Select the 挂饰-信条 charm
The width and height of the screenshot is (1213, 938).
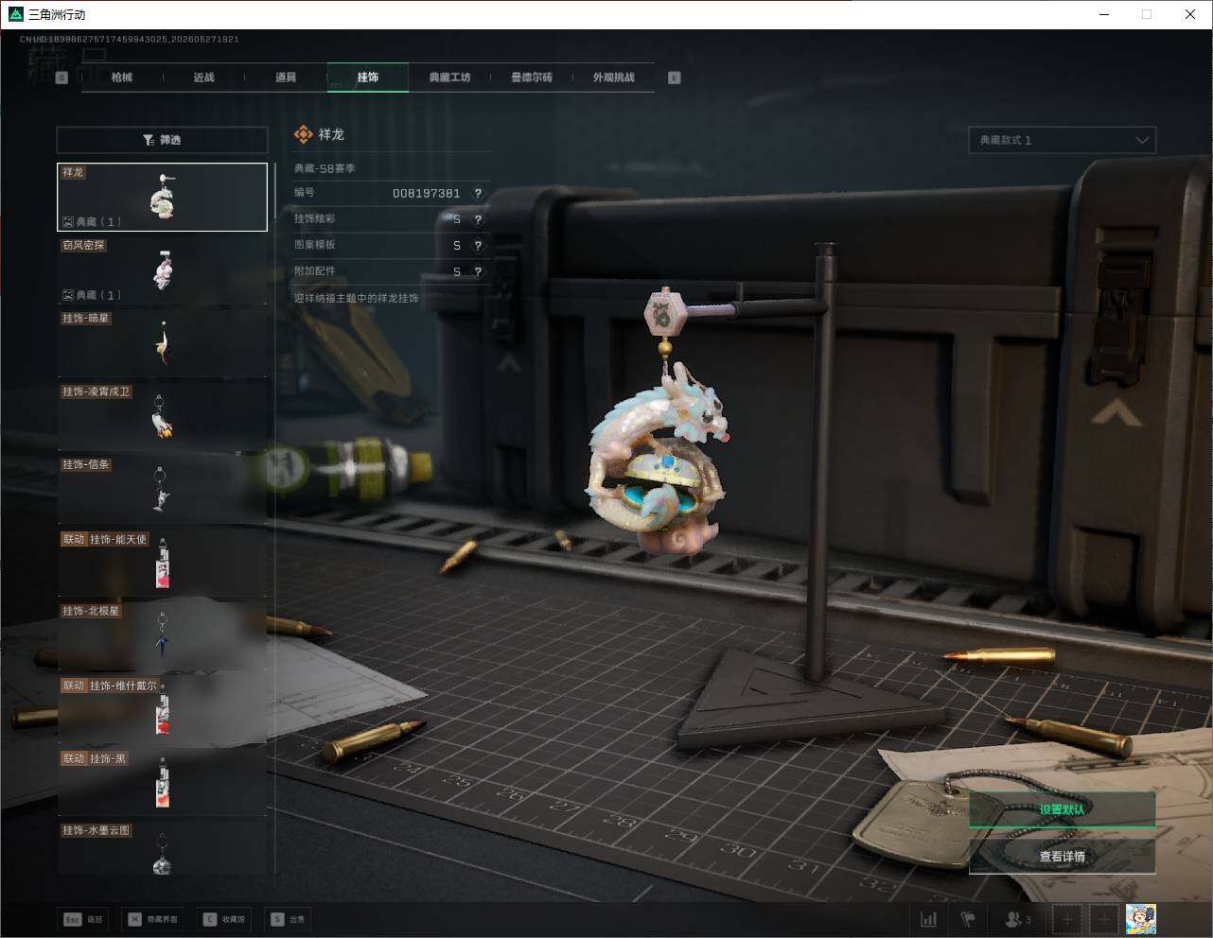[x=162, y=489]
